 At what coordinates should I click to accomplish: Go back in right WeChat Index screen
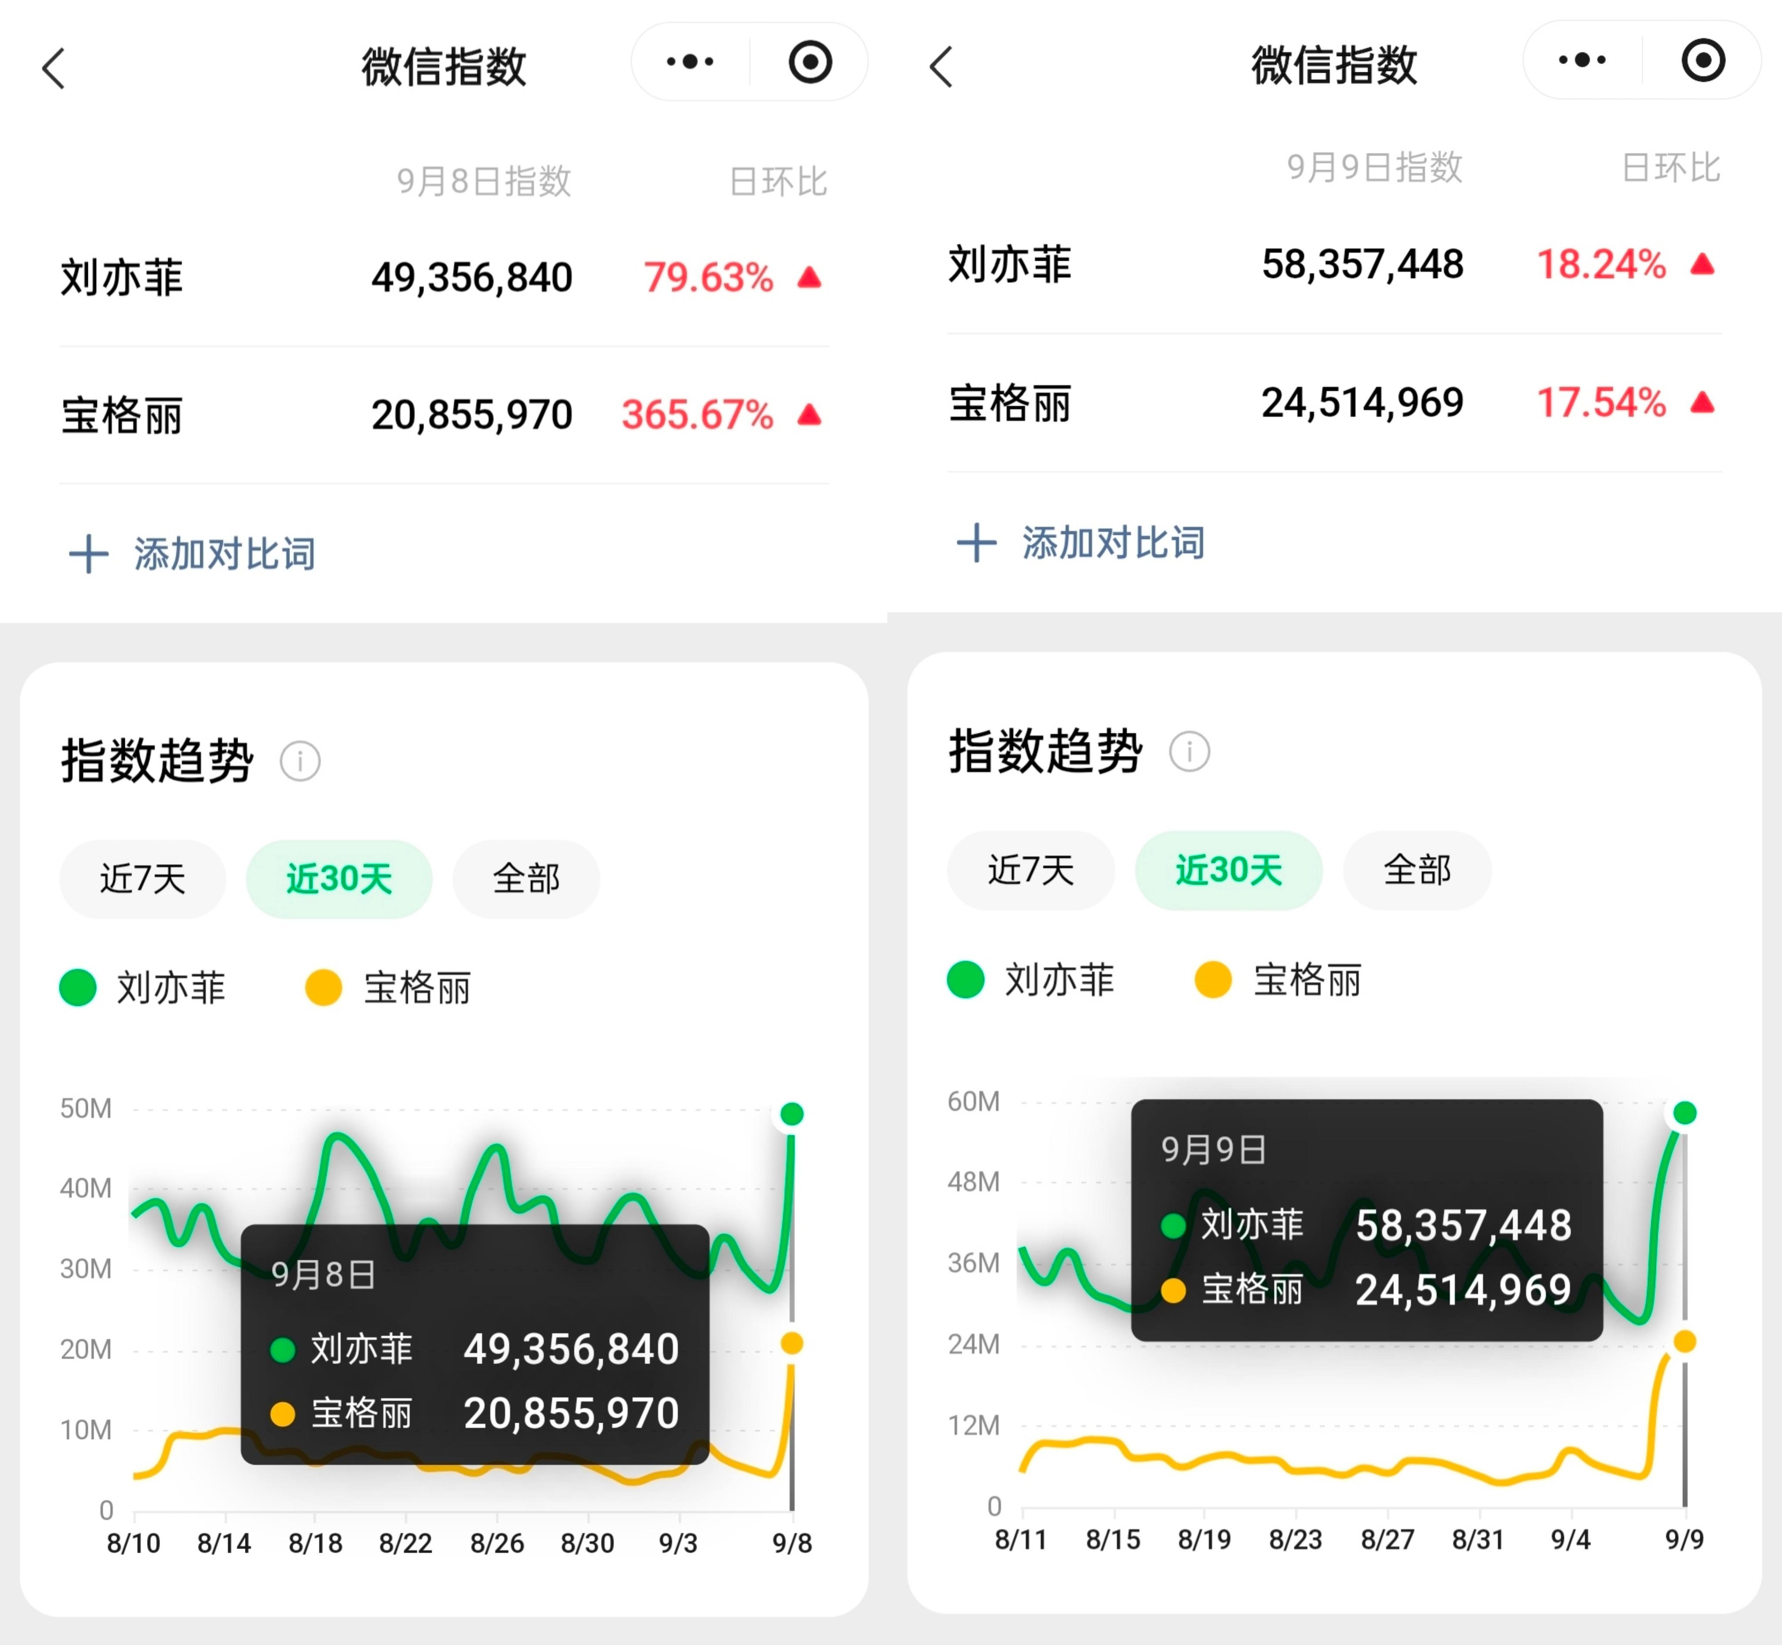pyautogui.click(x=942, y=67)
